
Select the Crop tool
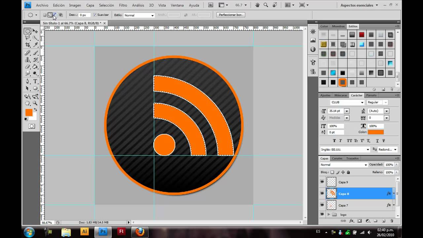[27, 45]
